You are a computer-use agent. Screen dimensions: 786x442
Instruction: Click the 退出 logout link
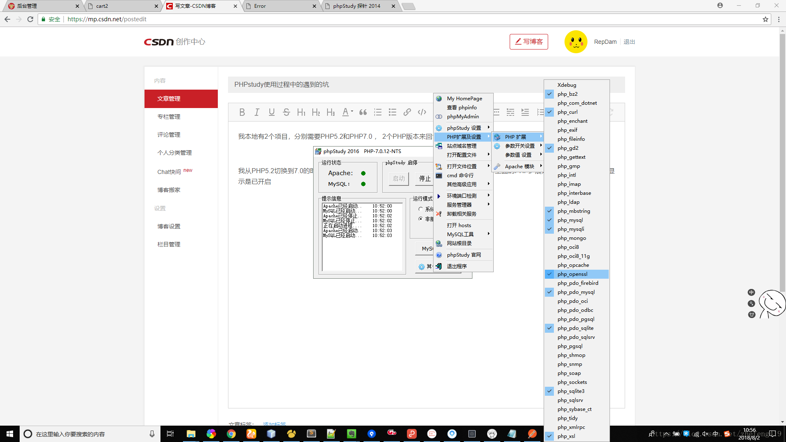tap(629, 42)
